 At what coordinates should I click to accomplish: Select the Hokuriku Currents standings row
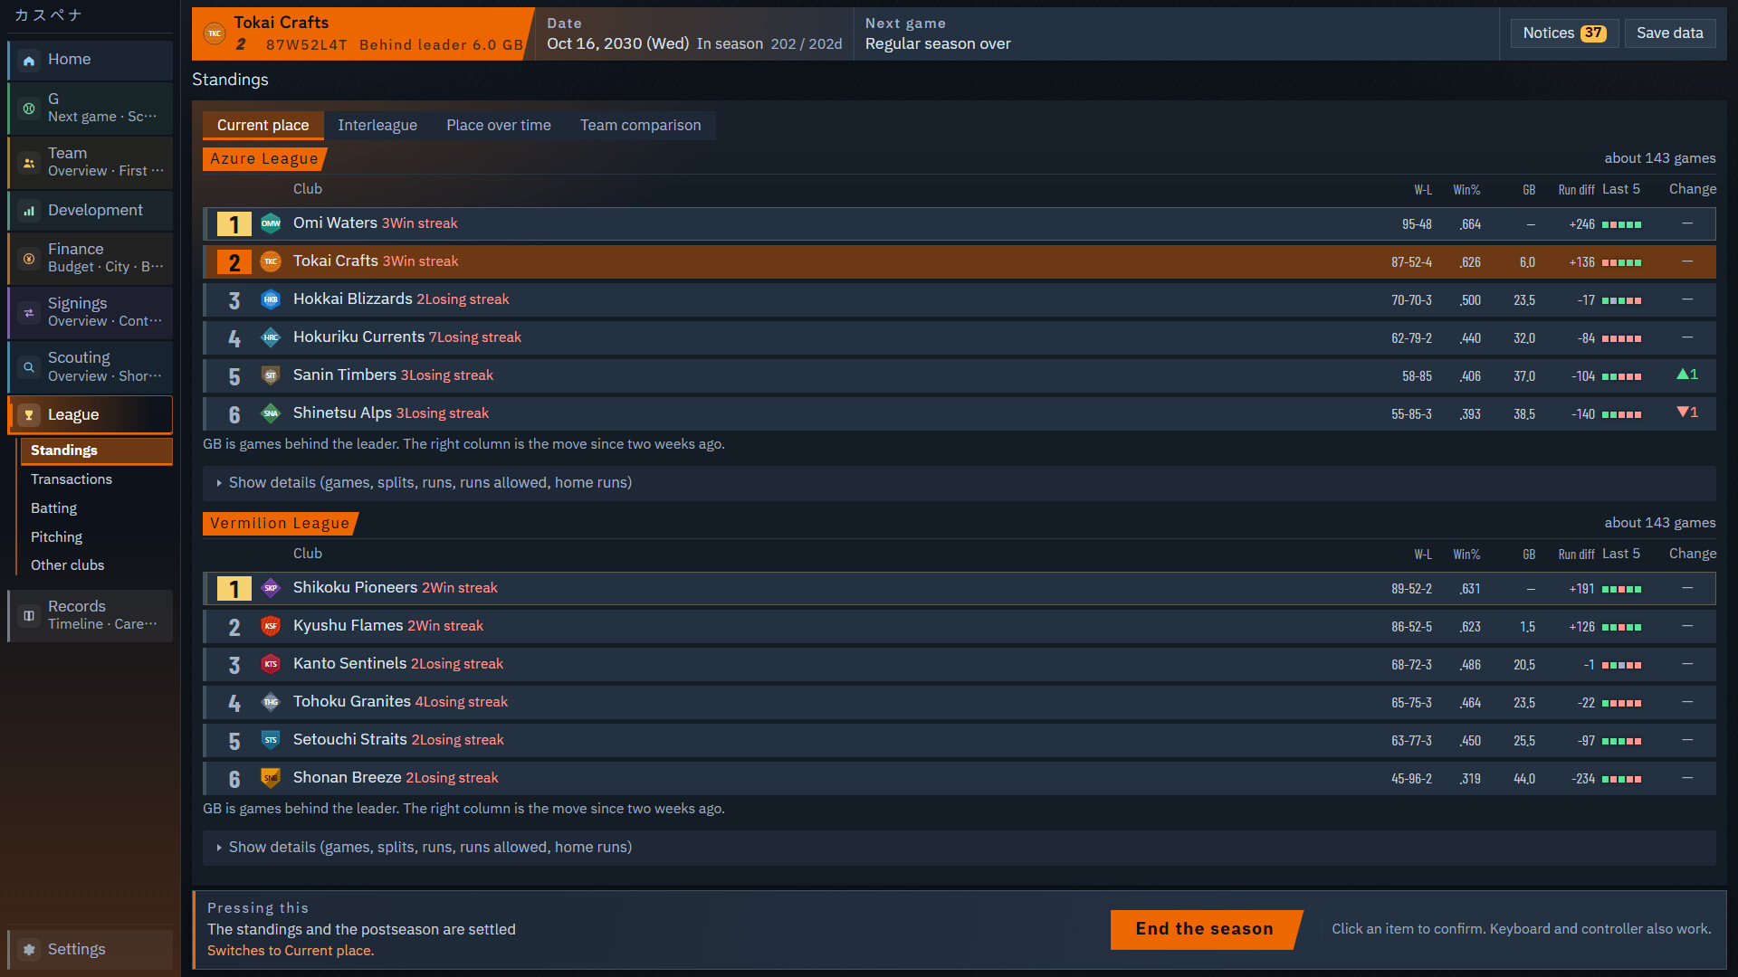point(959,337)
